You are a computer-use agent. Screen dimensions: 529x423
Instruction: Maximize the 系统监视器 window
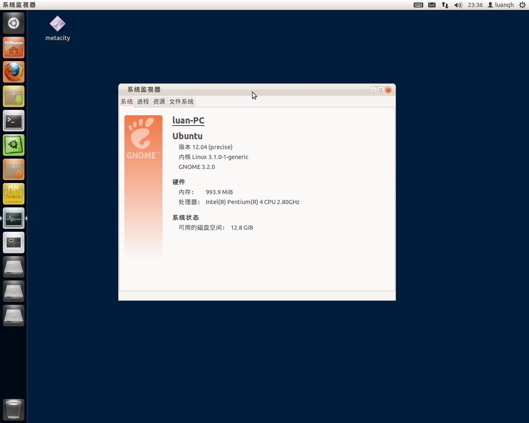pos(381,90)
